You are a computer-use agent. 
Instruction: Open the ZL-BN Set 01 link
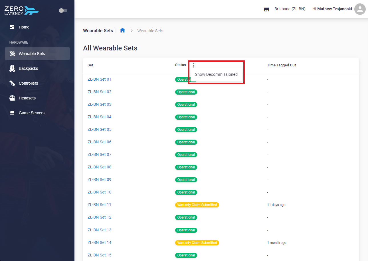(x=99, y=79)
